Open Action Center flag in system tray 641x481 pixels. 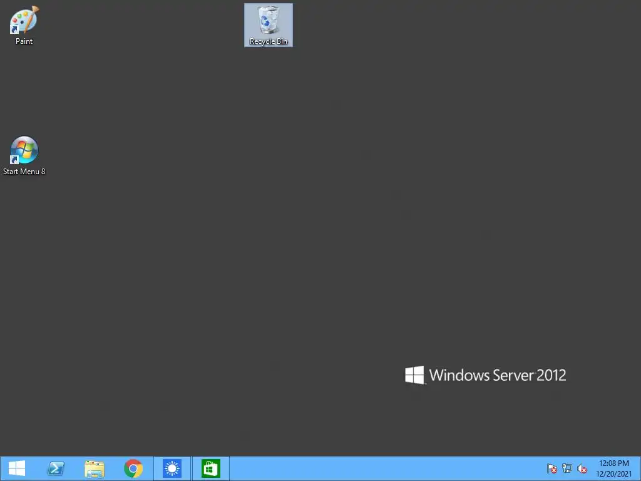coord(552,468)
